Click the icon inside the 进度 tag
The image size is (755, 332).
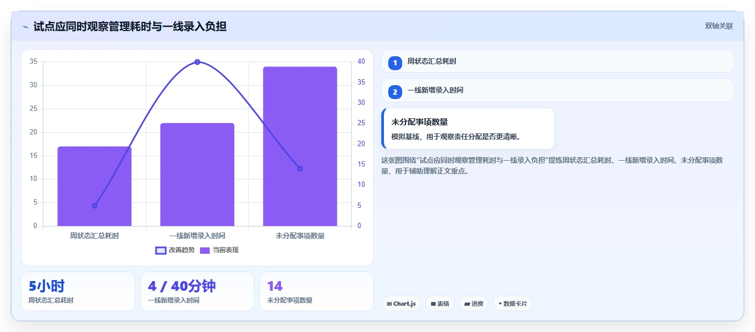(467, 304)
